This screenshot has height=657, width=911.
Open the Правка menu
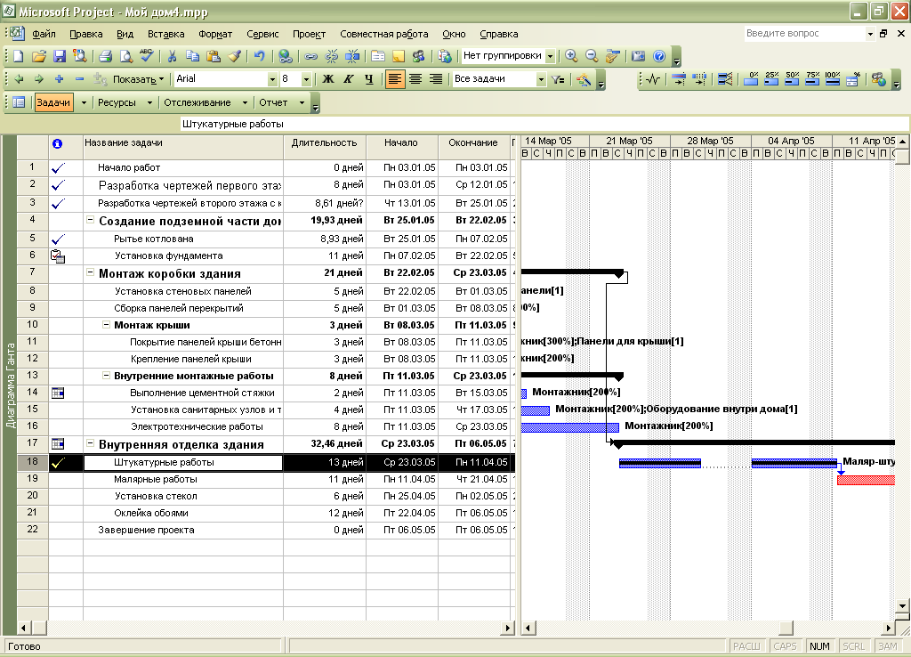pyautogui.click(x=86, y=35)
